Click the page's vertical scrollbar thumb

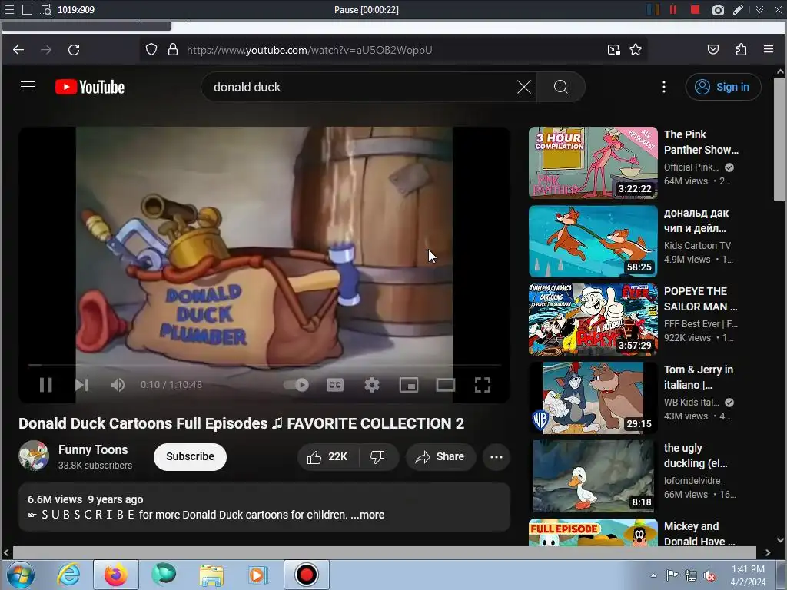[x=780, y=139]
